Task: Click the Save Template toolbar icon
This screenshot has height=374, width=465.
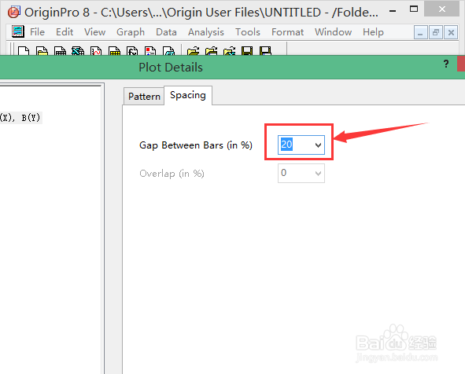Action: click(265, 51)
